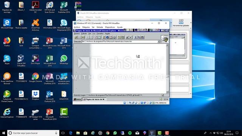The height and width of the screenshot is (136, 242).
Task: Click the hard disk activity icon in VM status bar
Action: pos(124,103)
